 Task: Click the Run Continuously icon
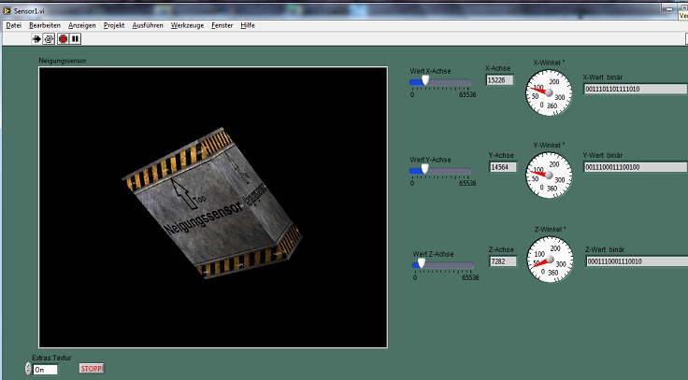50,39
